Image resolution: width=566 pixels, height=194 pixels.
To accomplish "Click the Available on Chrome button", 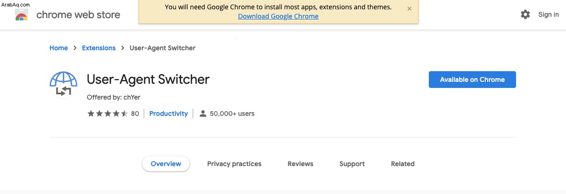I will pyautogui.click(x=472, y=80).
